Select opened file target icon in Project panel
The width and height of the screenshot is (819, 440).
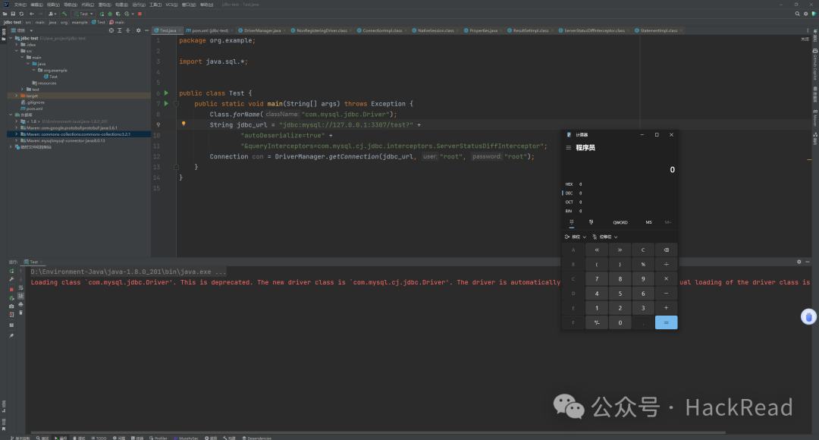tap(111, 30)
